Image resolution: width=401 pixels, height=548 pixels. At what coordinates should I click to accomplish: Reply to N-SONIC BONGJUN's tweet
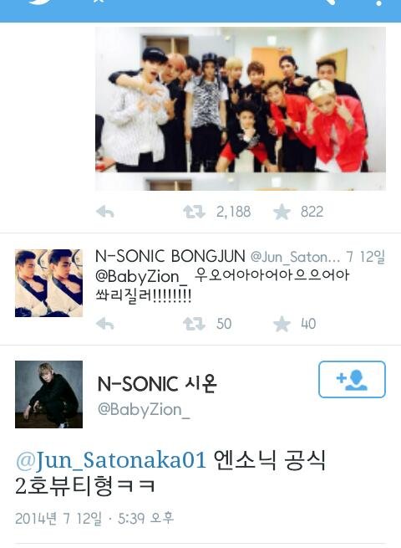pyautogui.click(x=105, y=324)
